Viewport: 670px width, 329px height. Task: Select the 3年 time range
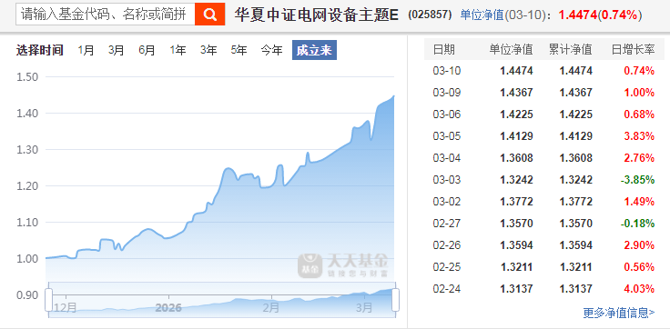(x=208, y=50)
